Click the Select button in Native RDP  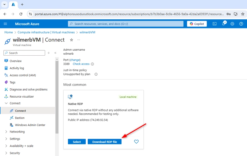pyautogui.click(x=77, y=142)
